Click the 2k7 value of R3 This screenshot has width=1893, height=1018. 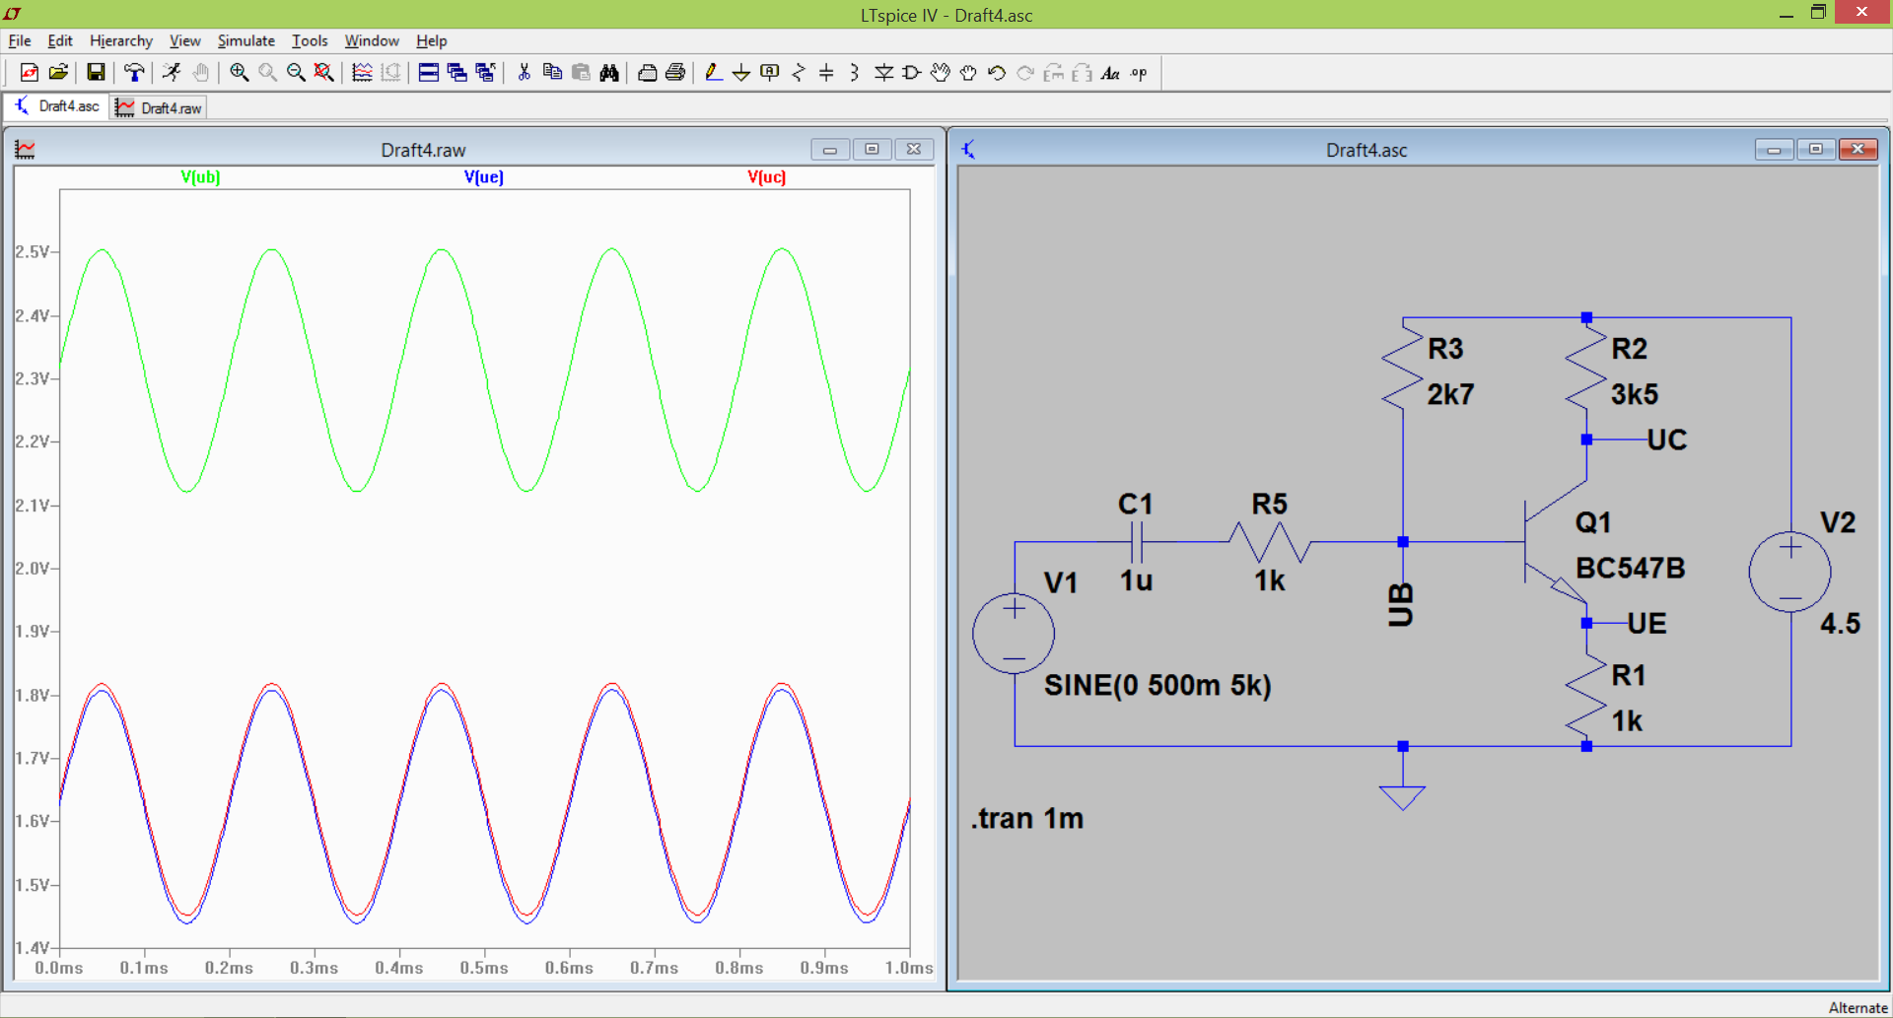[1450, 394]
